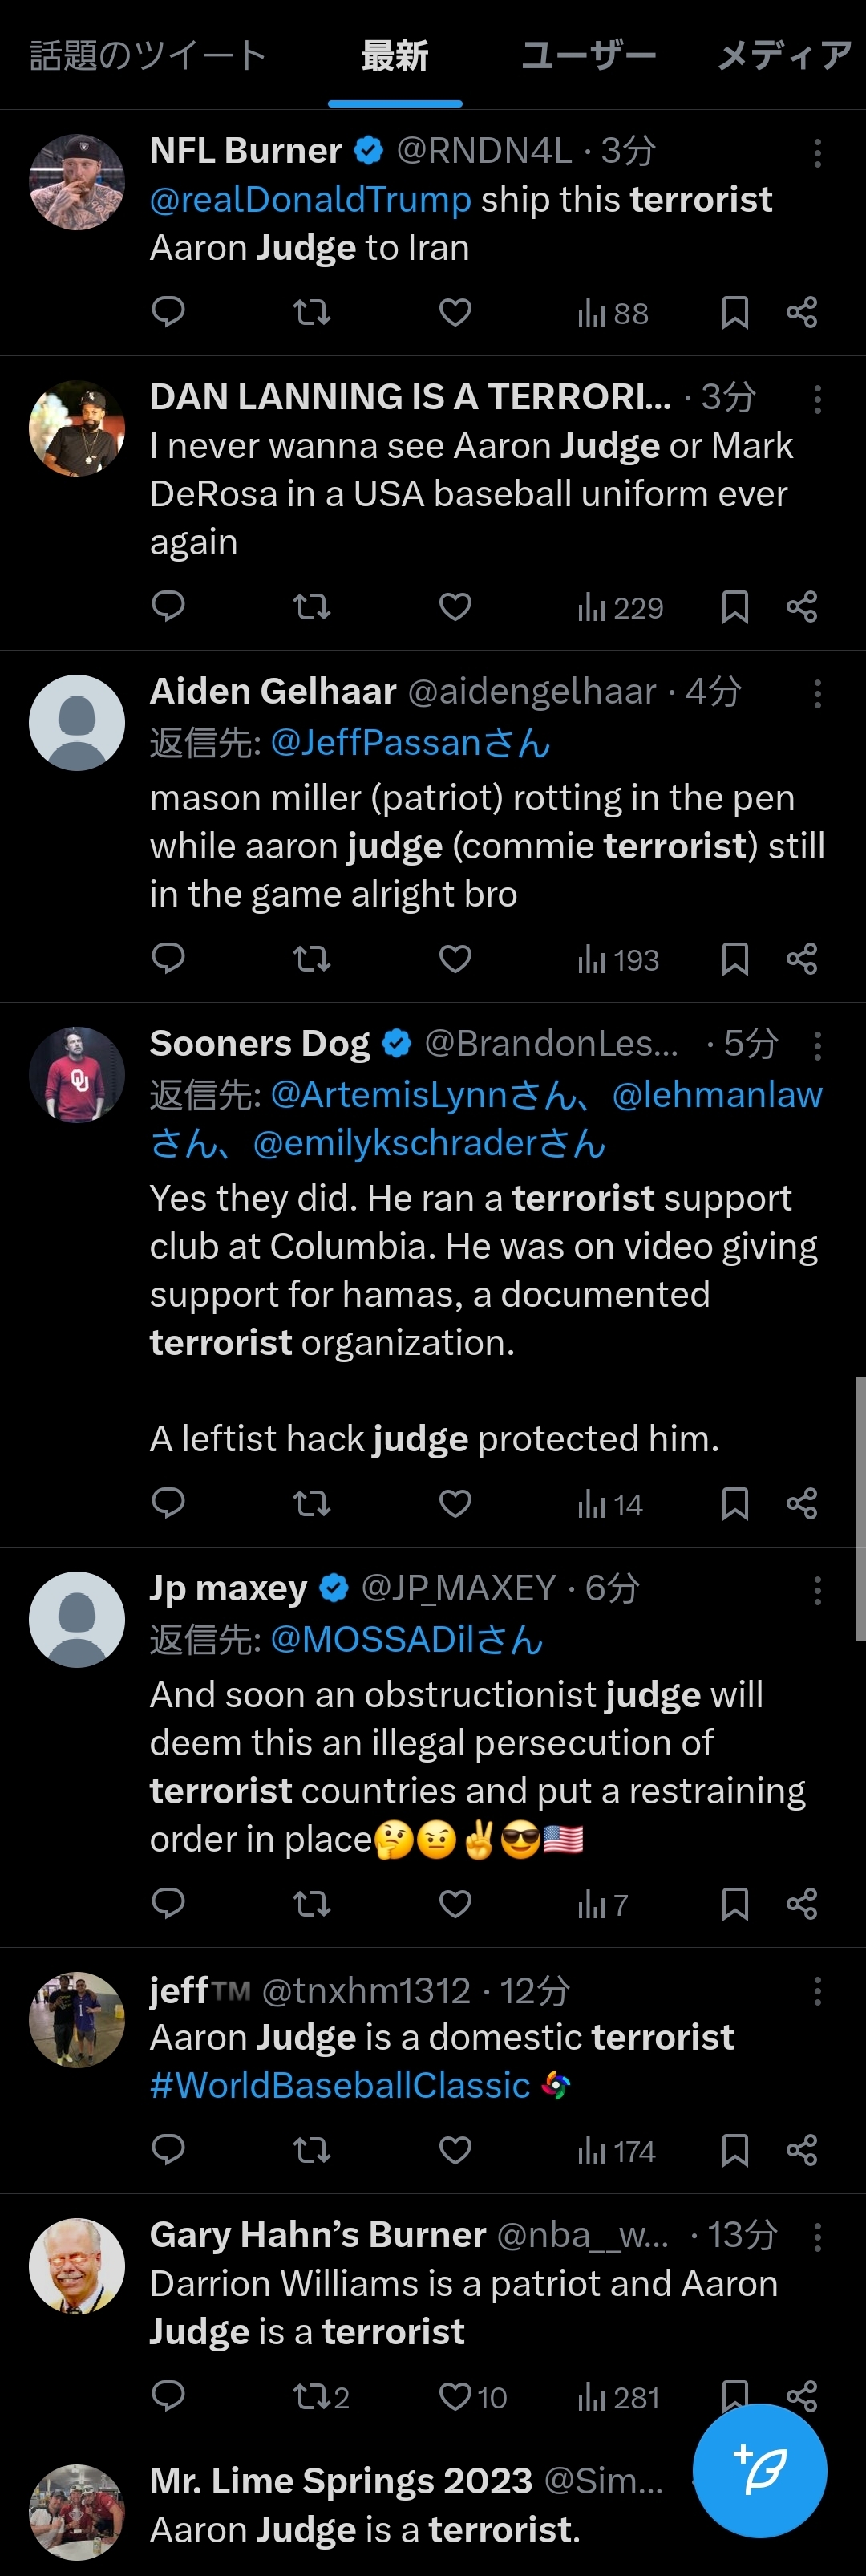Bookmark Sooners Dog's tweet
The image size is (866, 2576).
pos(735,1503)
